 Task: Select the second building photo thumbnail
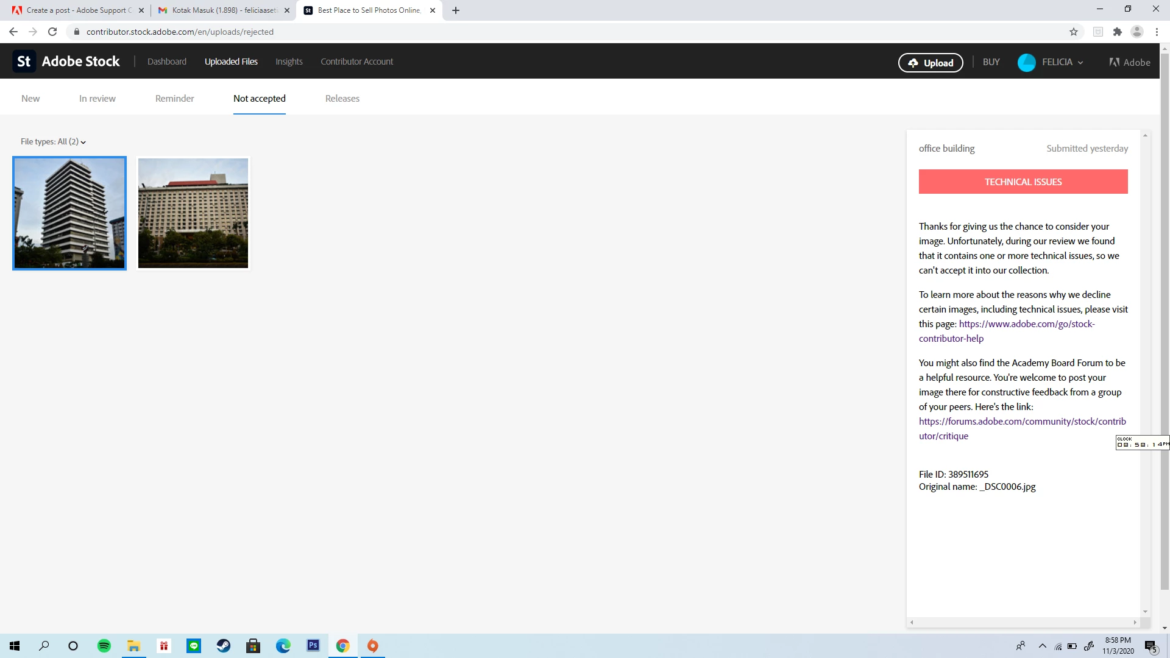[193, 213]
